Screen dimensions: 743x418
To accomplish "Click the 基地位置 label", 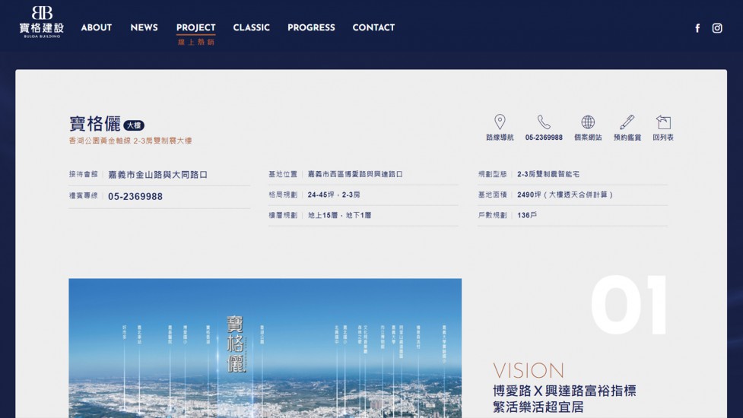I will coord(283,174).
